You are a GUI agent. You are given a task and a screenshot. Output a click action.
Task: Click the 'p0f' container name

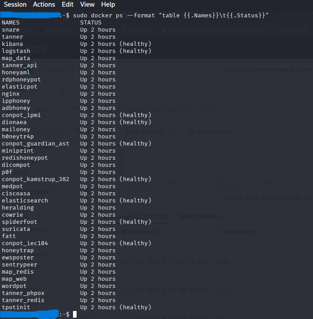[x=7, y=172]
